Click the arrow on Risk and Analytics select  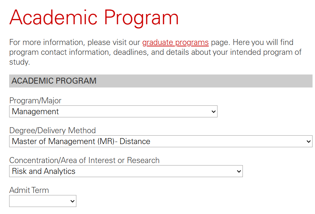pyautogui.click(x=239, y=171)
